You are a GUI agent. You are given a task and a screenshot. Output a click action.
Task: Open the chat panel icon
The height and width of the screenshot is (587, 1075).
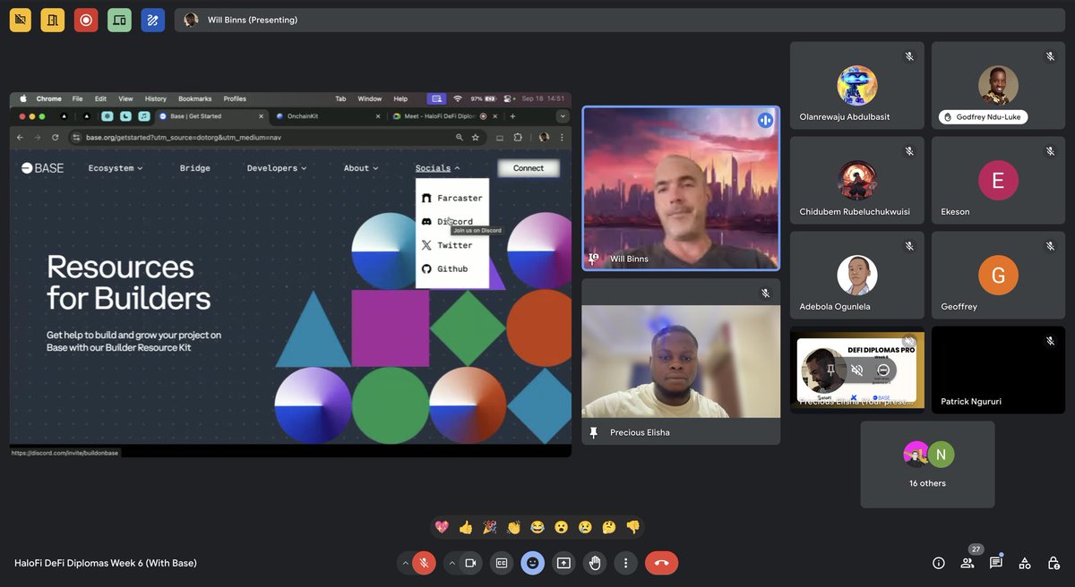click(x=996, y=563)
